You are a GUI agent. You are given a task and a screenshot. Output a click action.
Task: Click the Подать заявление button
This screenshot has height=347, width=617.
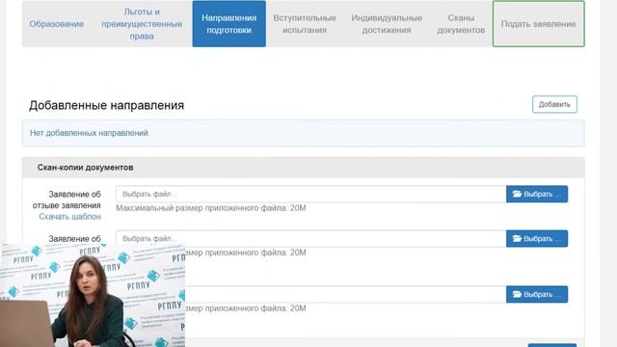tap(538, 24)
